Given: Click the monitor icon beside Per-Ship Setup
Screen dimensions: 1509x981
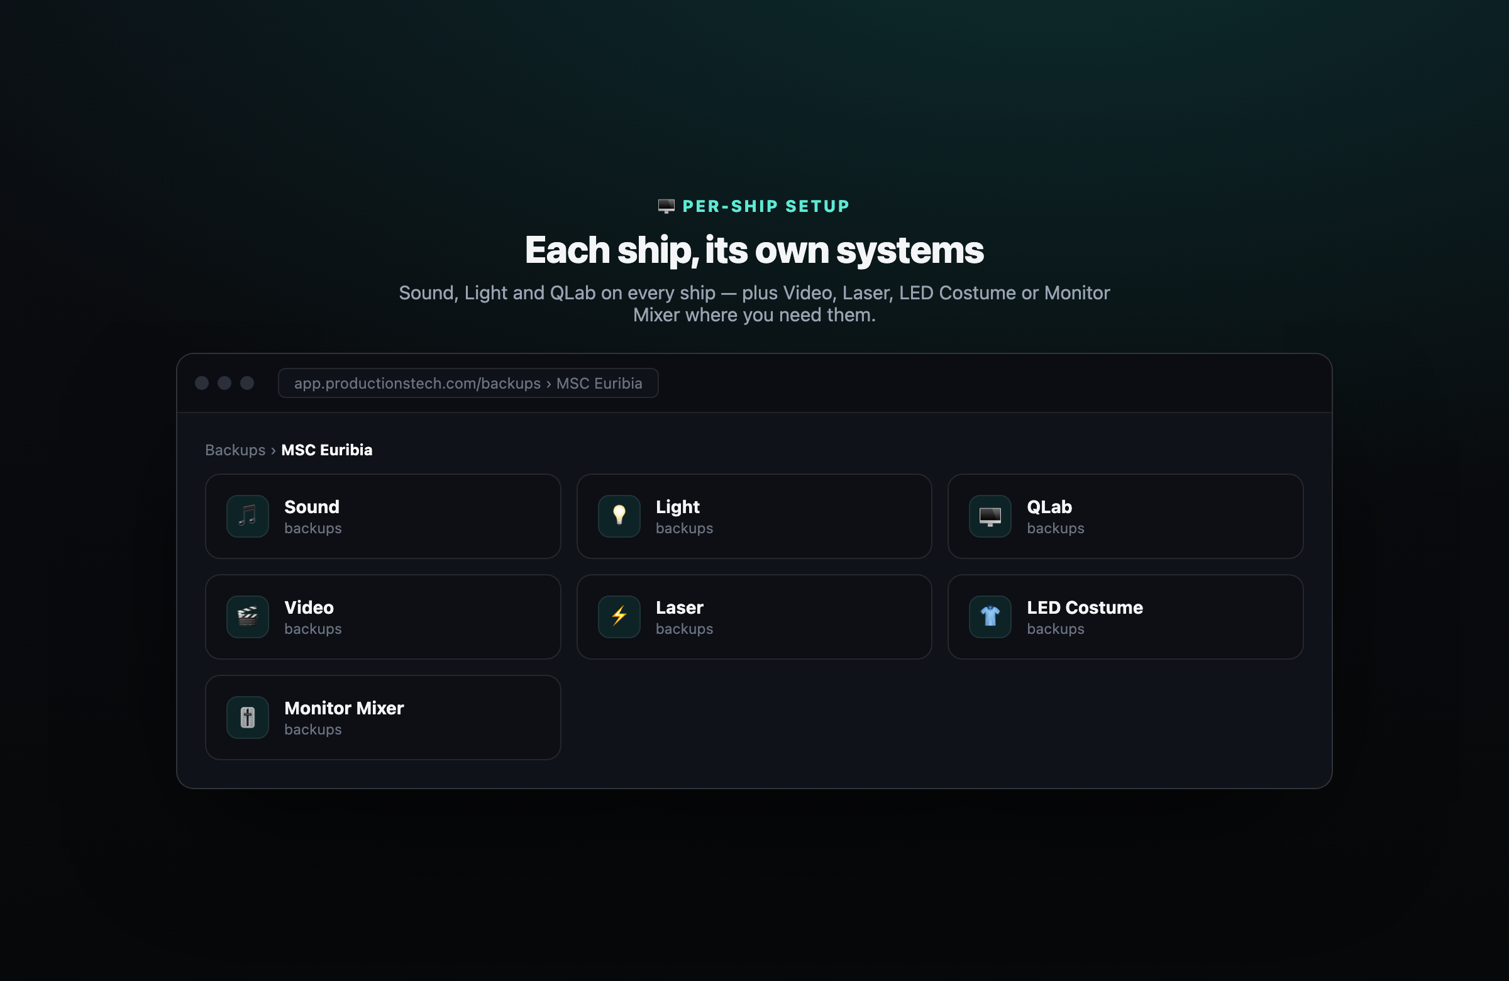Looking at the screenshot, I should point(666,206).
